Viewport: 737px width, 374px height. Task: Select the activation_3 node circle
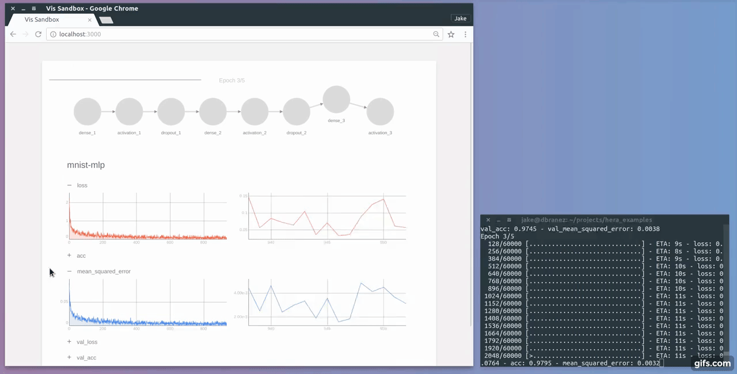(380, 112)
